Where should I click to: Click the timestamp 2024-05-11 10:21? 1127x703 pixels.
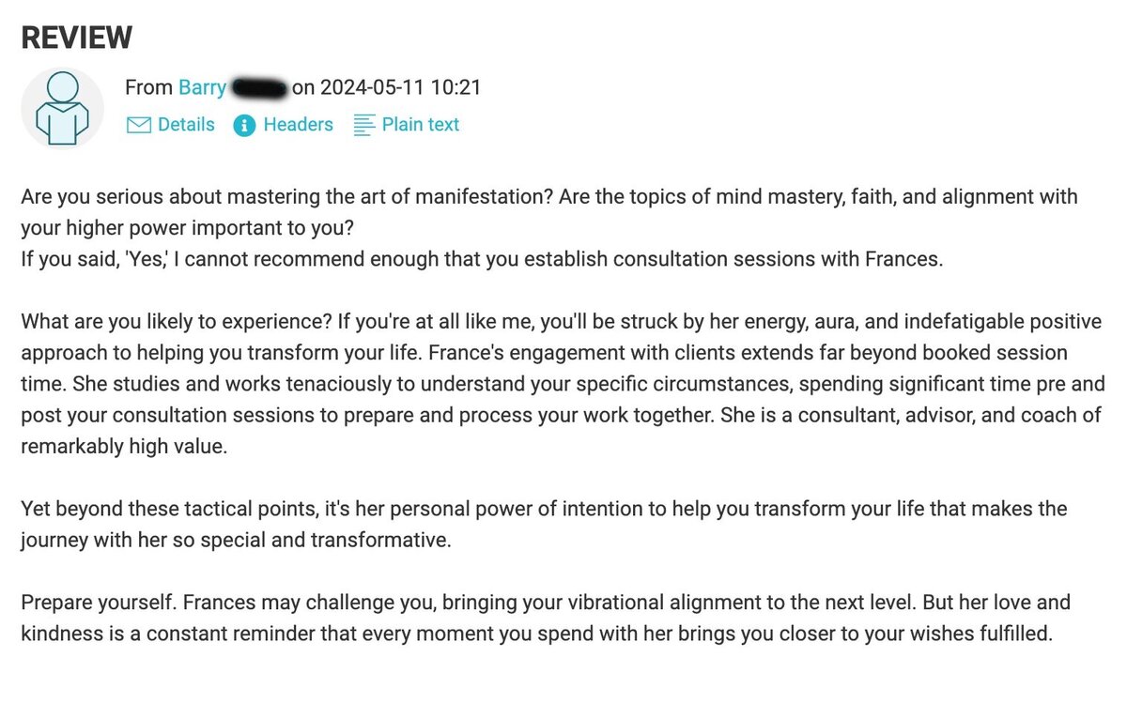(401, 87)
